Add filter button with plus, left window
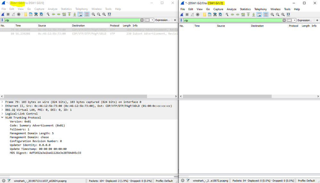The width and height of the screenshot is (320, 183). tap(175, 20)
